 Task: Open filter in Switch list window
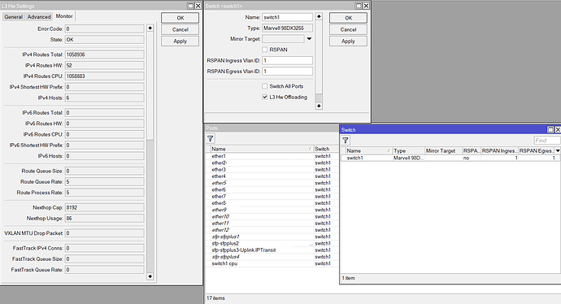346,141
